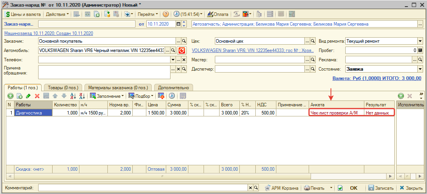
Task: Click the Нет данных result cell
Action: [x=380, y=113]
